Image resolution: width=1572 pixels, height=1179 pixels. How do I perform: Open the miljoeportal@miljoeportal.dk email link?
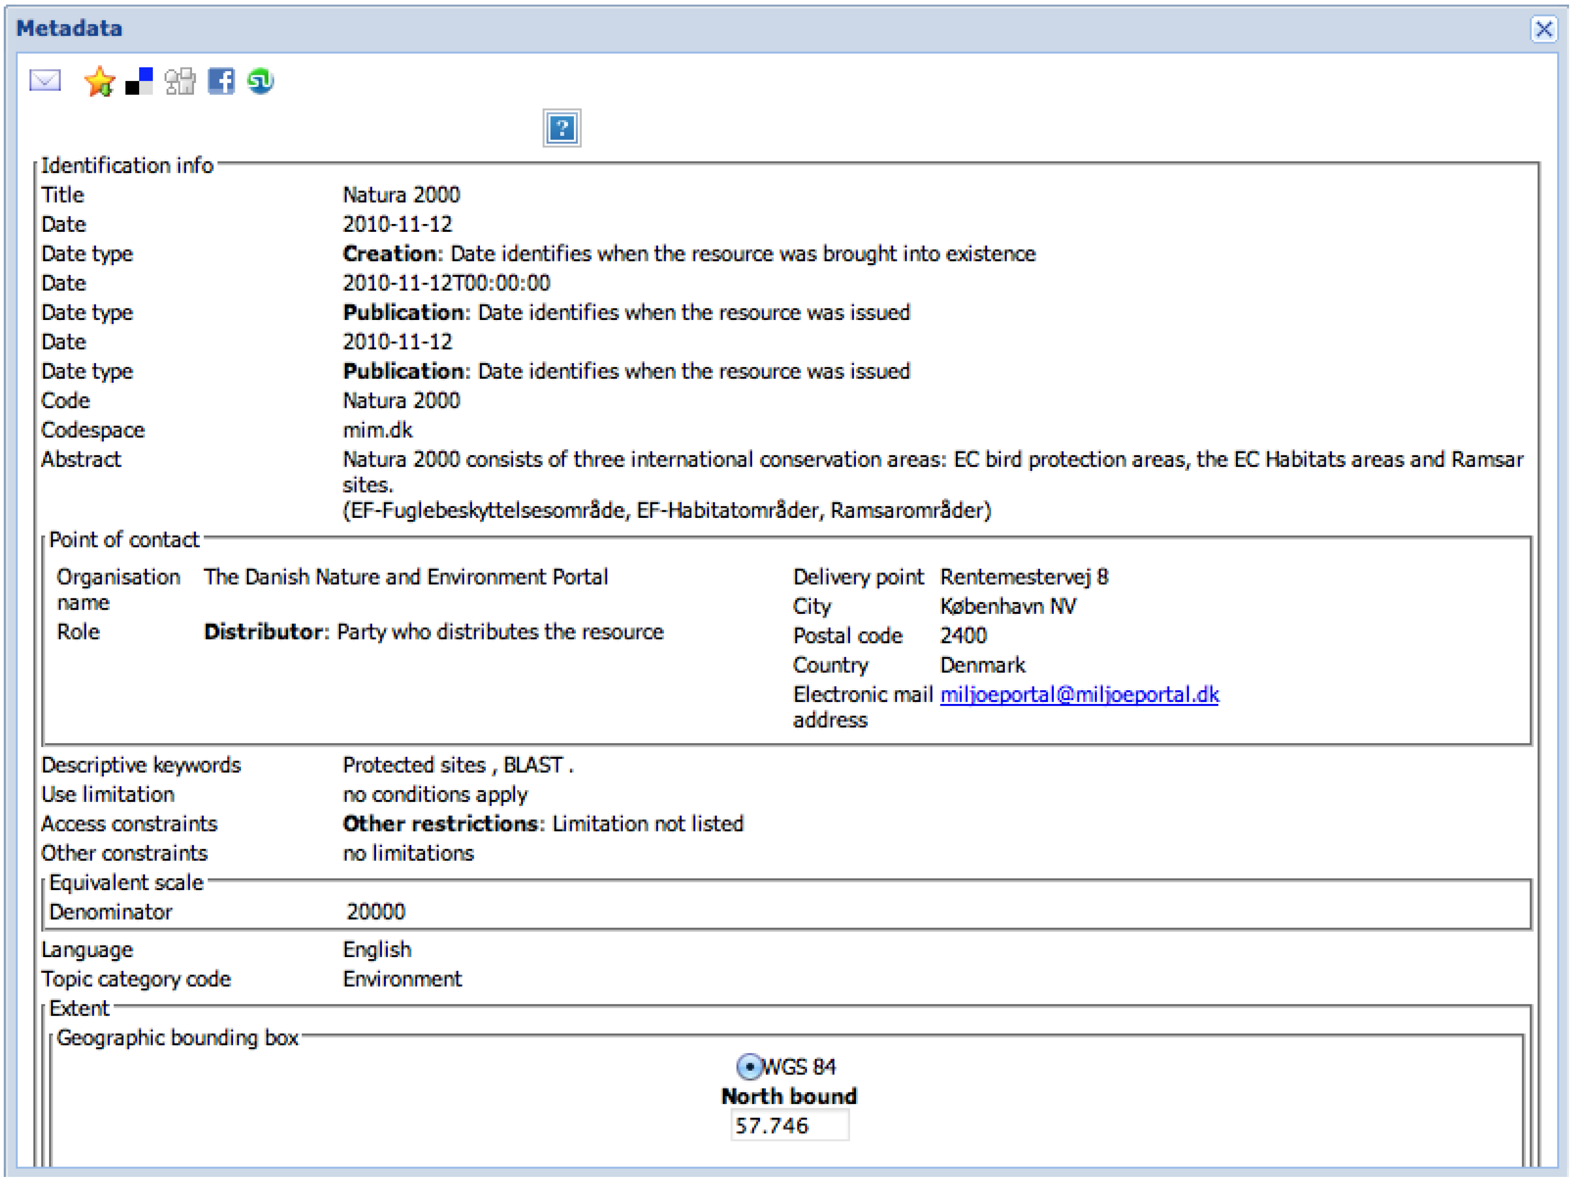[1079, 694]
